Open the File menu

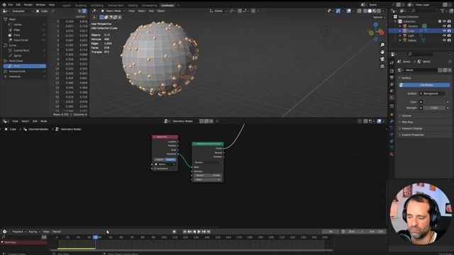click(11, 5)
